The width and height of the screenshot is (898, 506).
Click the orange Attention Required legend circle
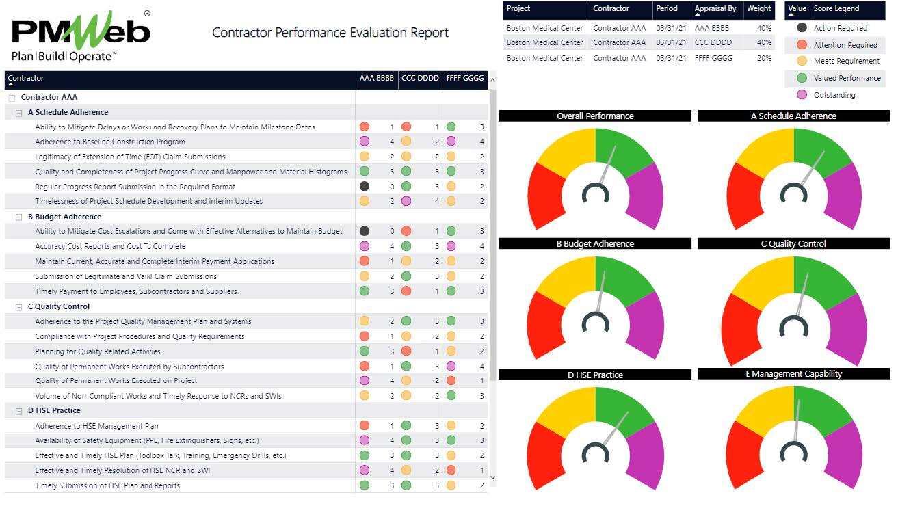[802, 45]
